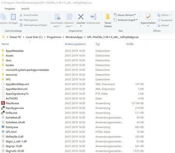
Task: Open the Öffnen dropdown in the ribbon
Action: point(164,15)
